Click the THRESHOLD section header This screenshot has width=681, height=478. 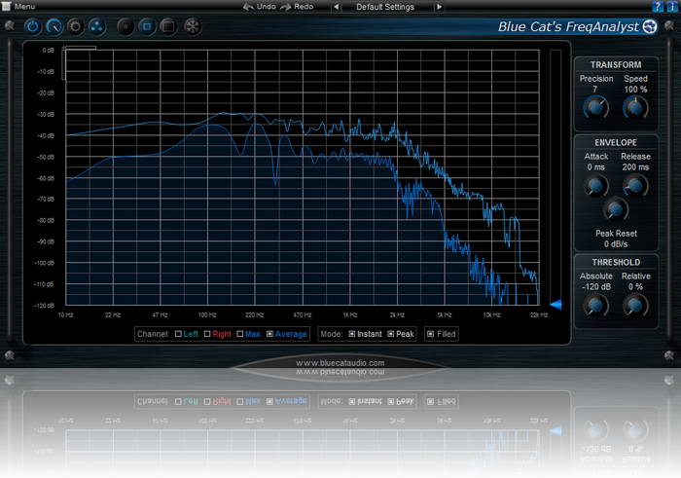point(616,262)
